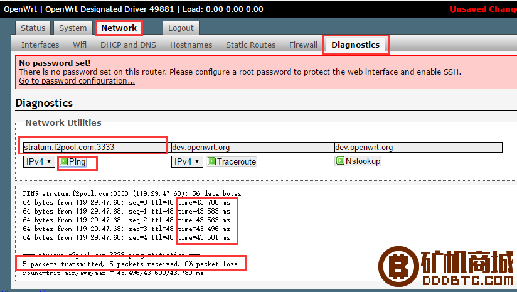This screenshot has width=517, height=292.
Task: Start the Traceroute button
Action: coord(232,161)
